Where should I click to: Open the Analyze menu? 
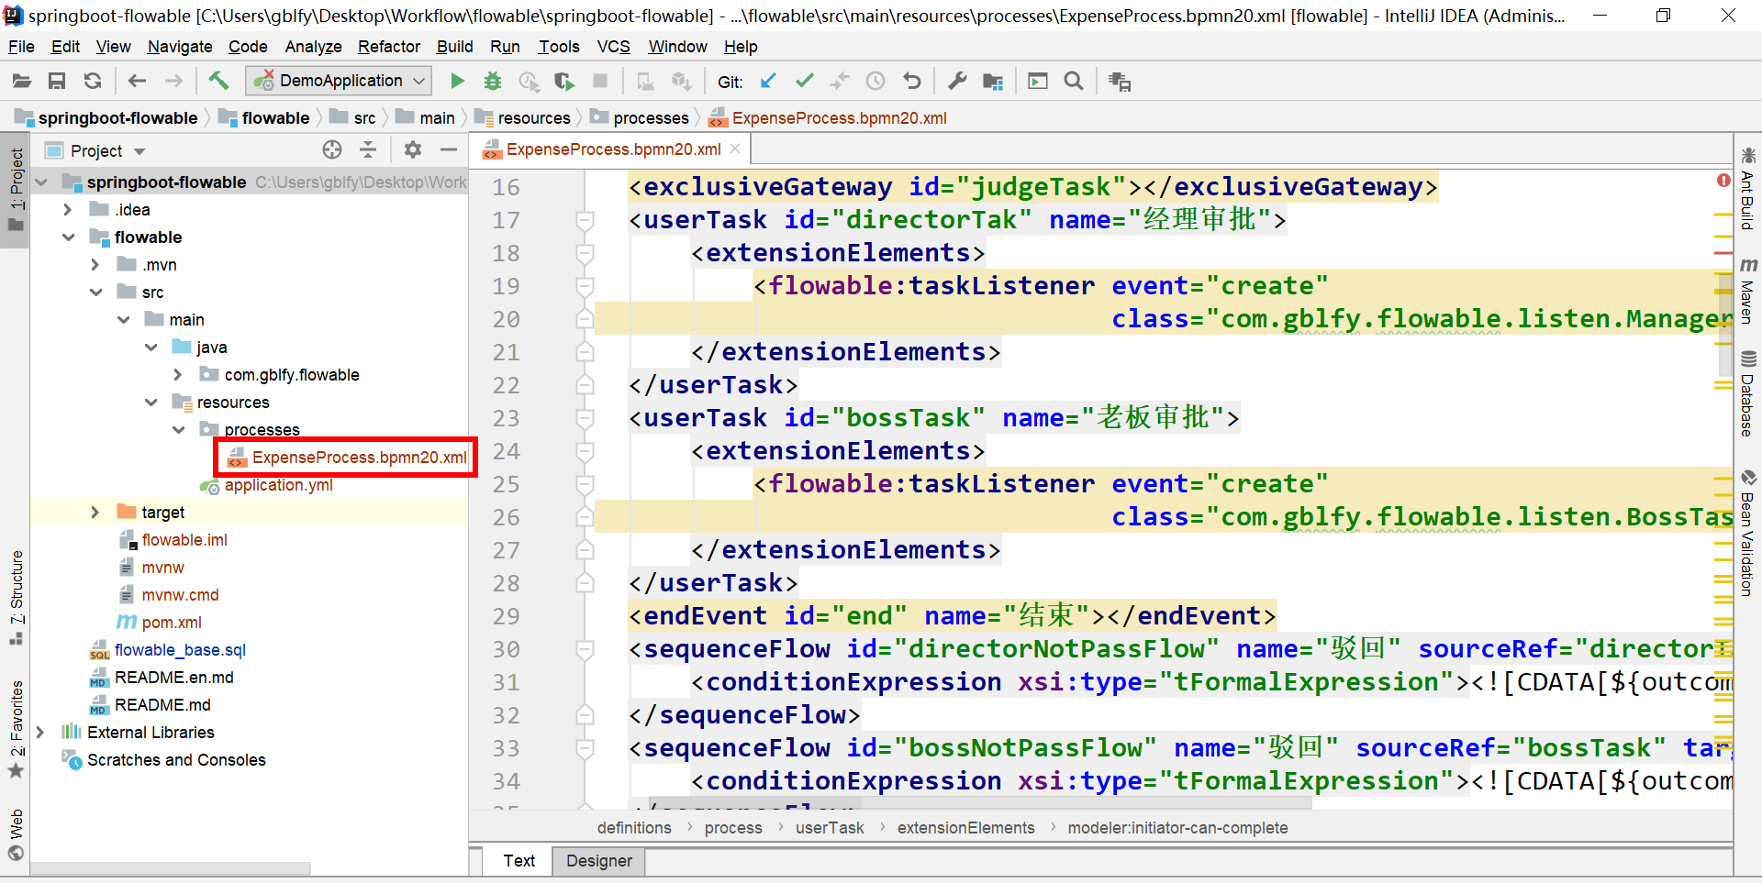[x=313, y=47]
